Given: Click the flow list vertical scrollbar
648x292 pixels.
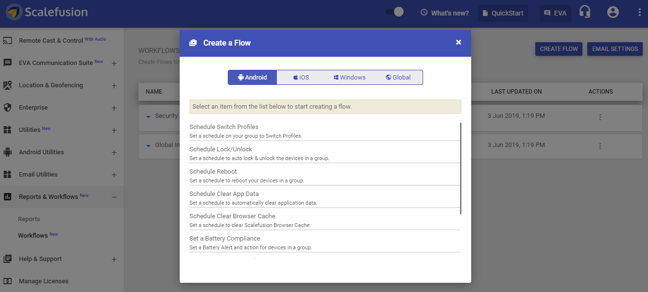Looking at the screenshot, I should point(460,168).
